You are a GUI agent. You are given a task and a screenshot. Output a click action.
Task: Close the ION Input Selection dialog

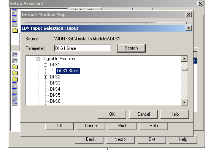[189, 28]
